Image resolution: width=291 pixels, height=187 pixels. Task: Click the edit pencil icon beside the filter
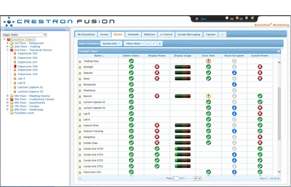pyautogui.click(x=154, y=44)
